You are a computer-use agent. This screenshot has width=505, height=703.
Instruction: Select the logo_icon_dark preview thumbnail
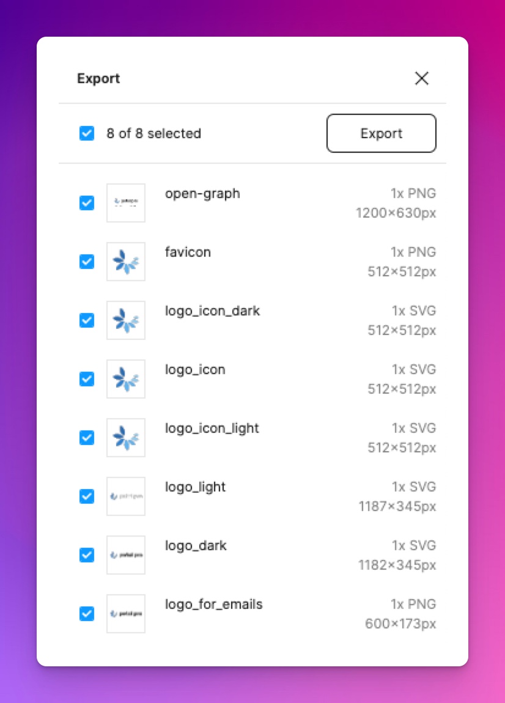(125, 320)
